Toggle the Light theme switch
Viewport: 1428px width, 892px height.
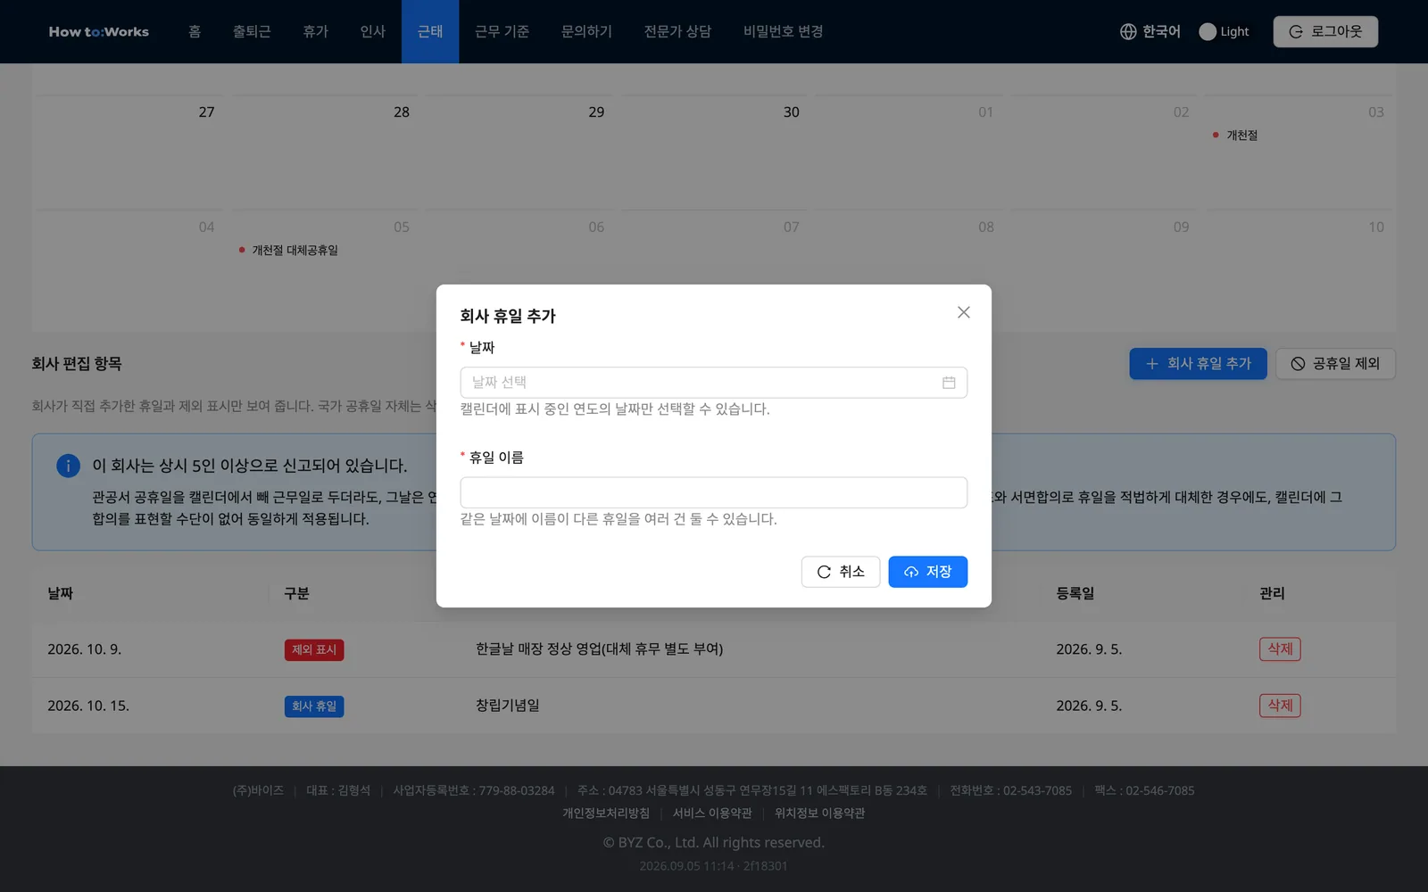point(1224,31)
